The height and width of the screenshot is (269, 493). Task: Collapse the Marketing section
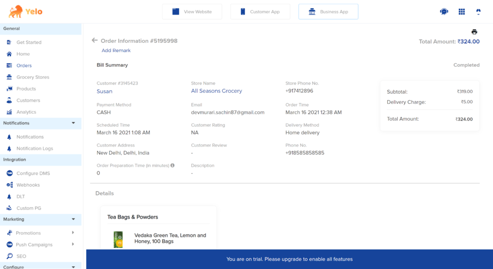73,219
